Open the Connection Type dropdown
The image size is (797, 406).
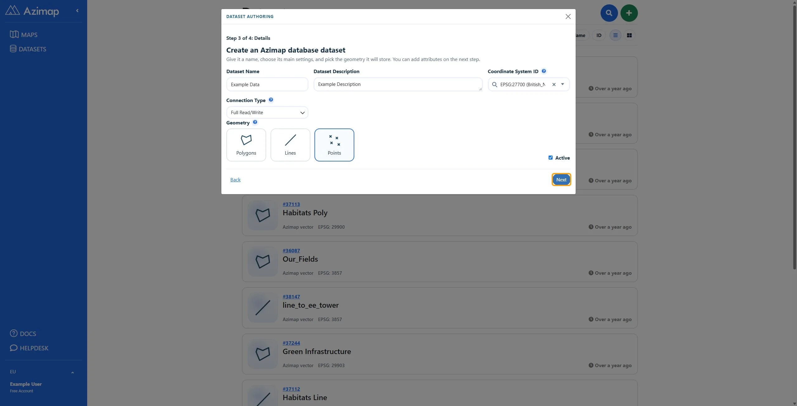coord(267,113)
